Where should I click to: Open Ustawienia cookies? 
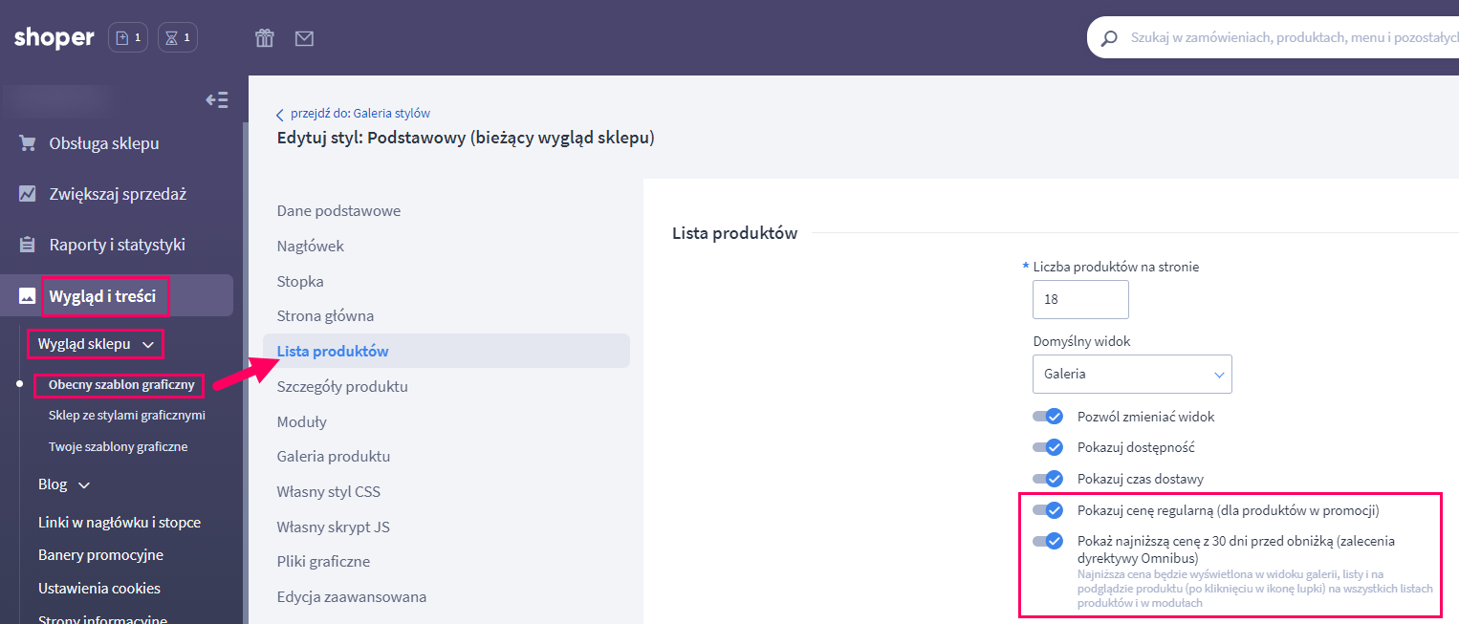coord(99,589)
